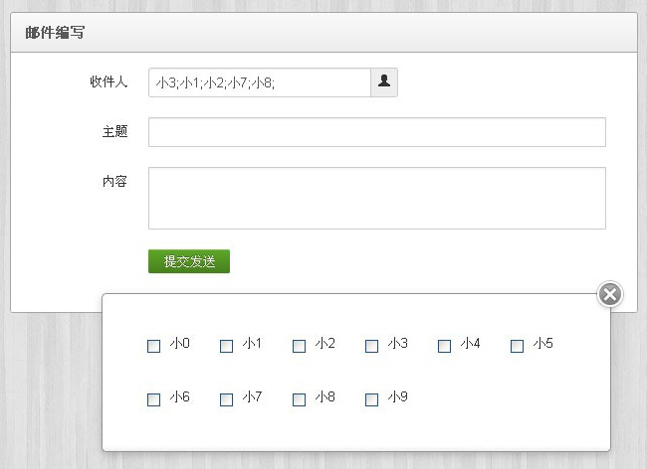
Task: Click the 主题 field label
Action: (114, 131)
